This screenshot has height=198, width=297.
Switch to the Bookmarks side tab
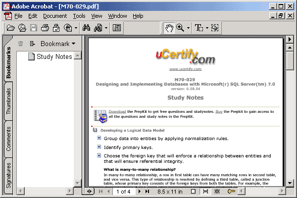(8, 62)
